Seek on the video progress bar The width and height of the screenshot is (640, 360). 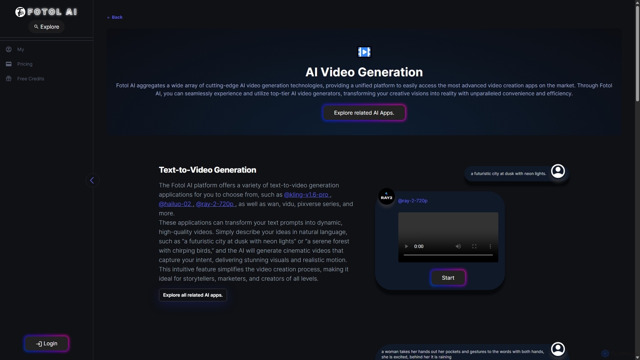coord(448,255)
